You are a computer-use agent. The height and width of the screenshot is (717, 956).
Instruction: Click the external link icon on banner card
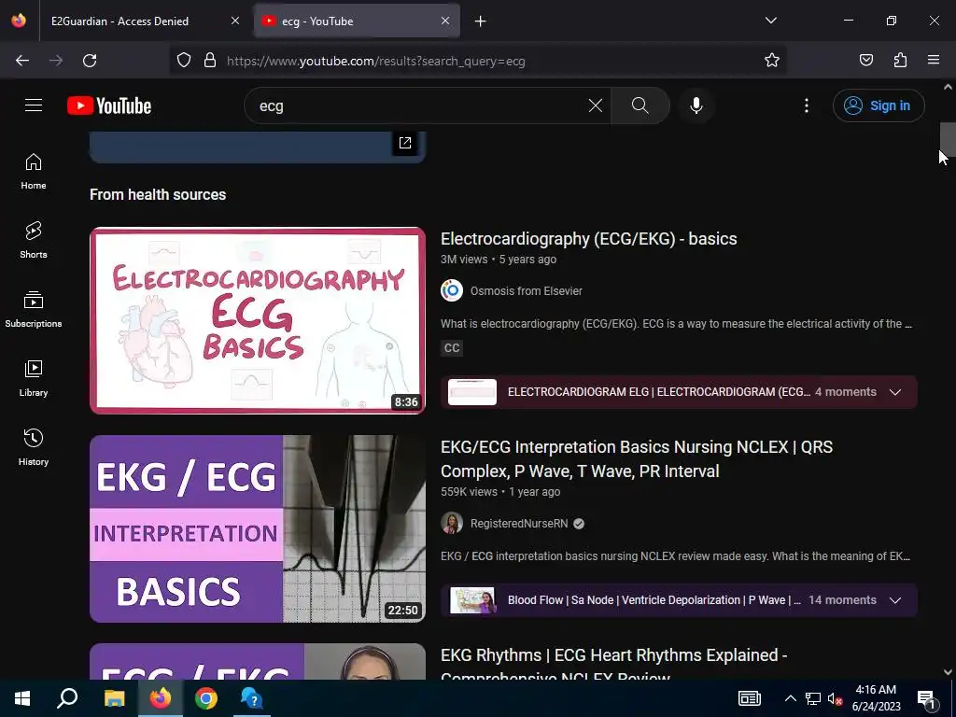tap(405, 143)
